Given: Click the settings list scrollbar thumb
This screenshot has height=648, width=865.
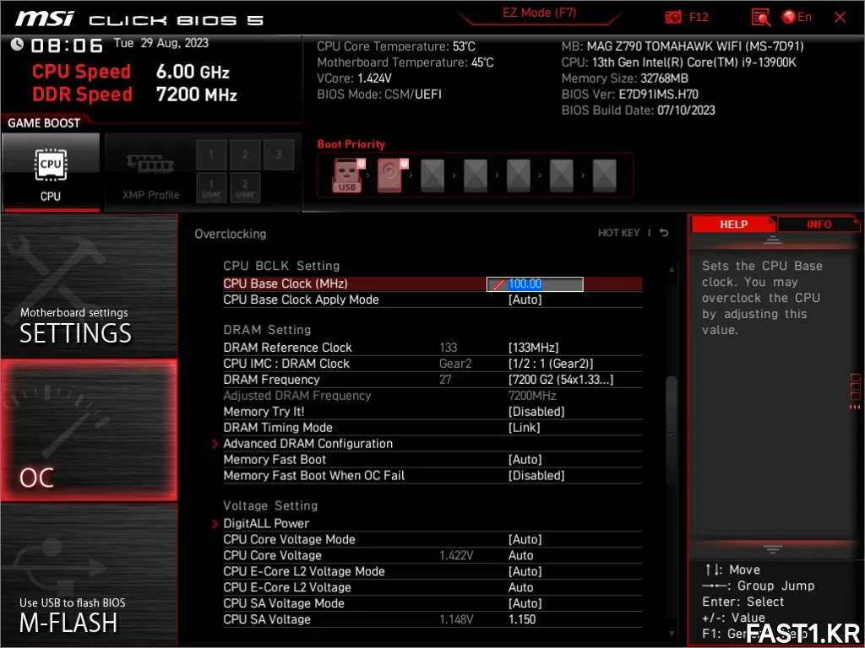Looking at the screenshot, I should [672, 430].
